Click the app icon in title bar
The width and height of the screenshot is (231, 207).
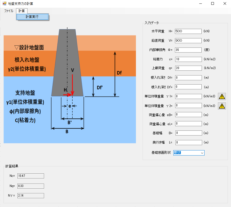[x=4, y=4]
